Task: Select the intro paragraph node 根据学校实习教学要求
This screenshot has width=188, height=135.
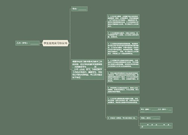Action: 88,69
